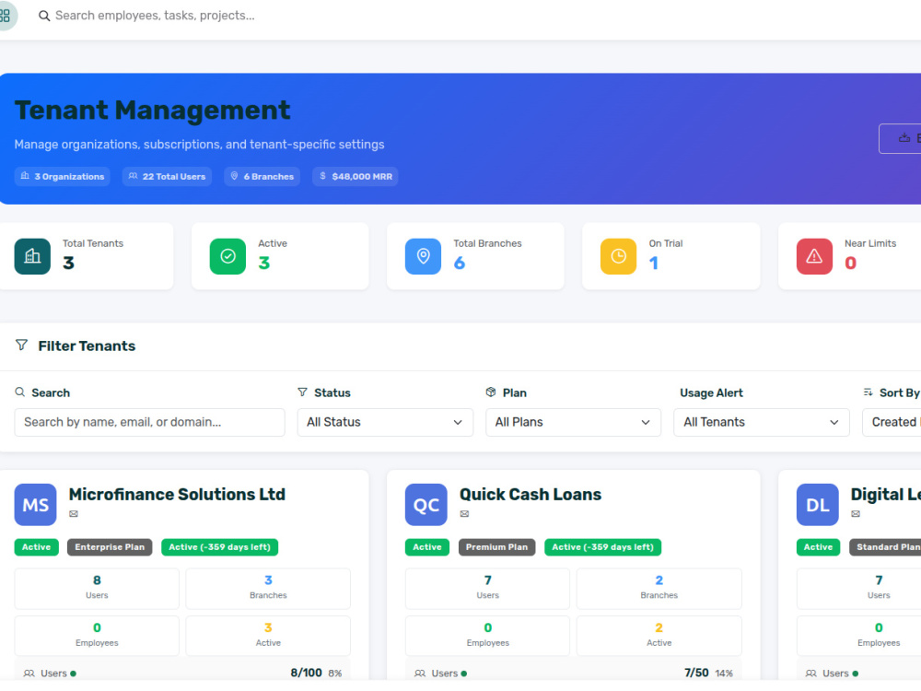Click the Active checkmark icon
This screenshot has height=691, width=921.
(x=227, y=256)
